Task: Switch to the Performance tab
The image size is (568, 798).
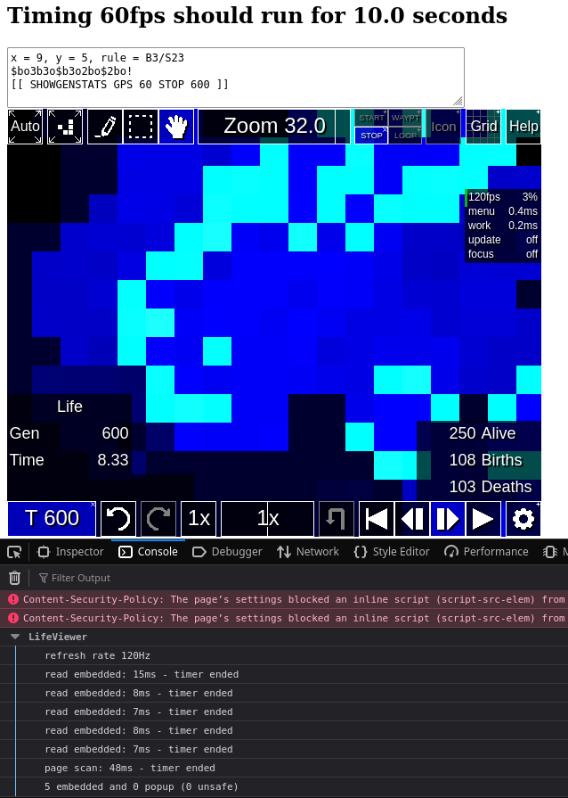Action: pyautogui.click(x=486, y=552)
